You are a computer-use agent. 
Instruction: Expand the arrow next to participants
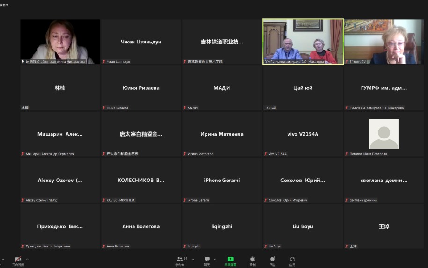193,259
